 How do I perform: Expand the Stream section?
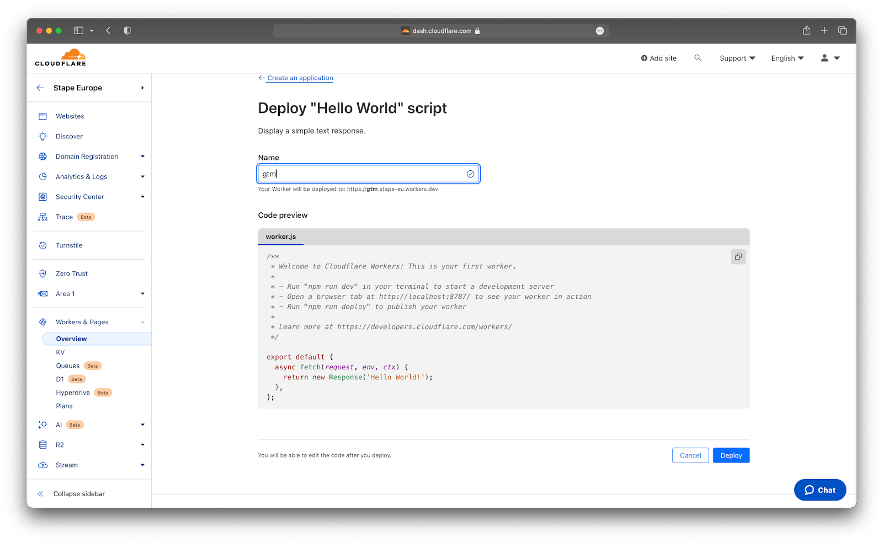click(x=142, y=465)
